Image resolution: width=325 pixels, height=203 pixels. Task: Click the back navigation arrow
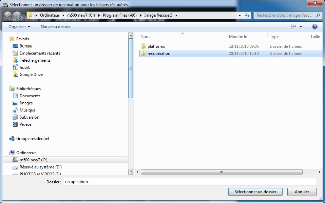coord(8,15)
